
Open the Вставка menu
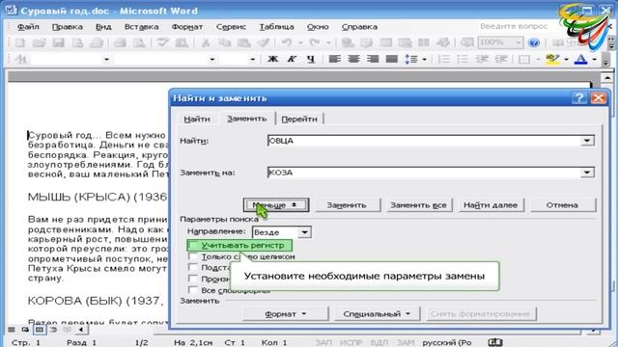click(142, 27)
